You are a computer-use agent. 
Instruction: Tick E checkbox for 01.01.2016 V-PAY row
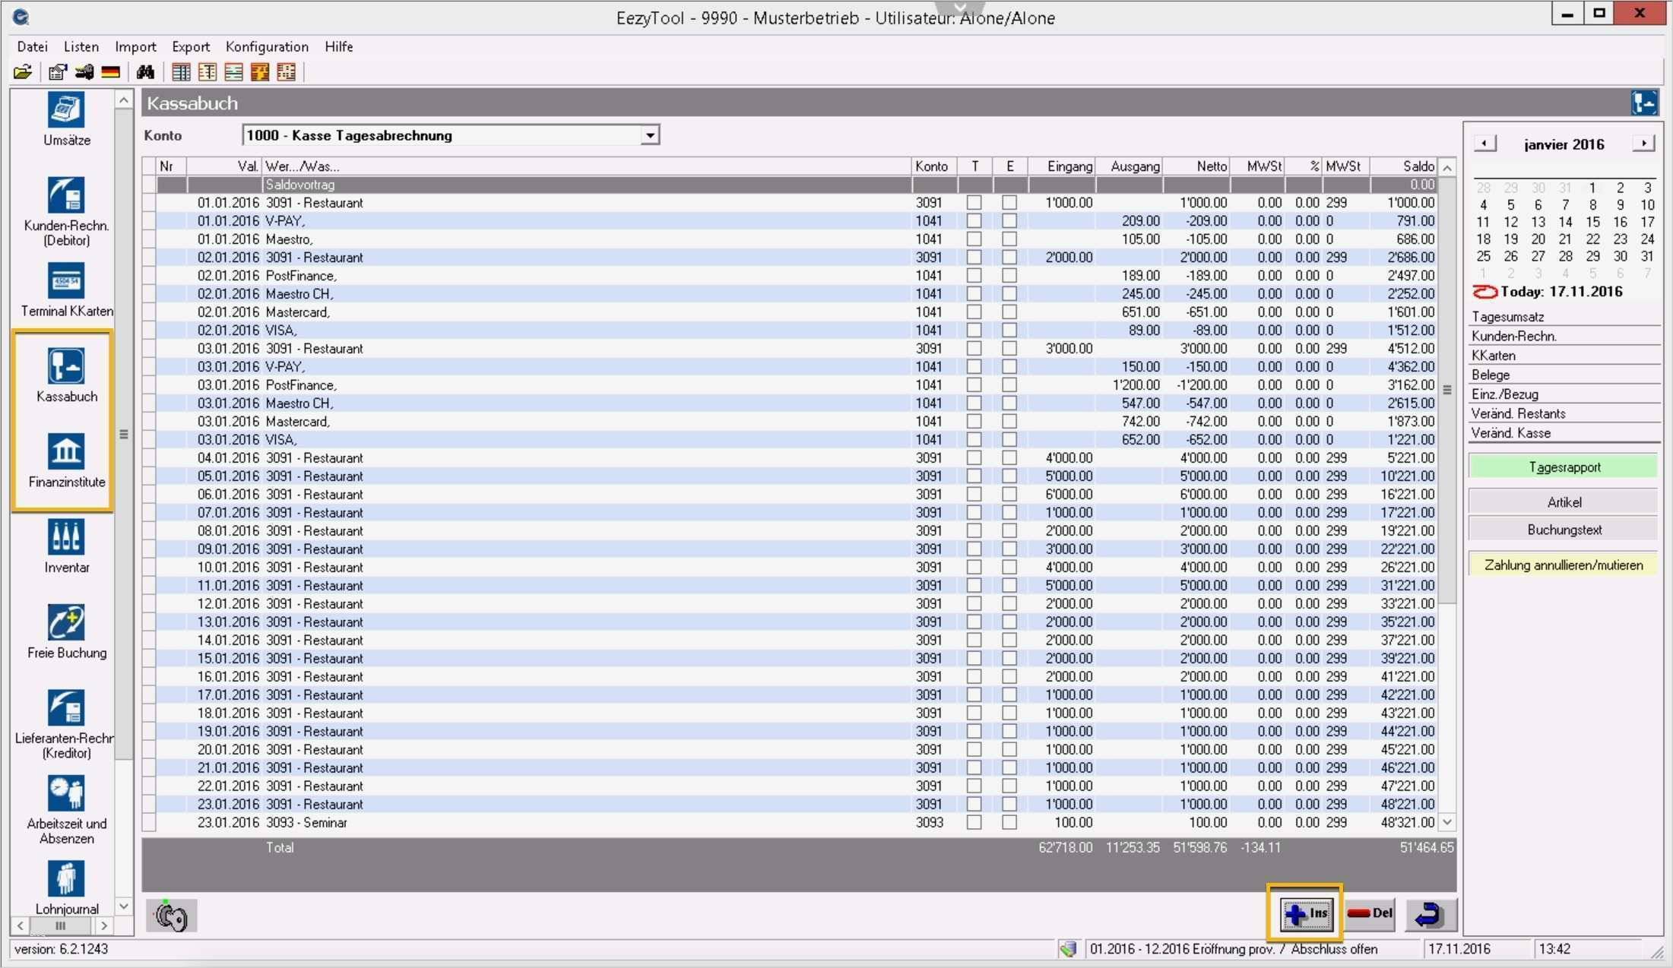point(1009,221)
